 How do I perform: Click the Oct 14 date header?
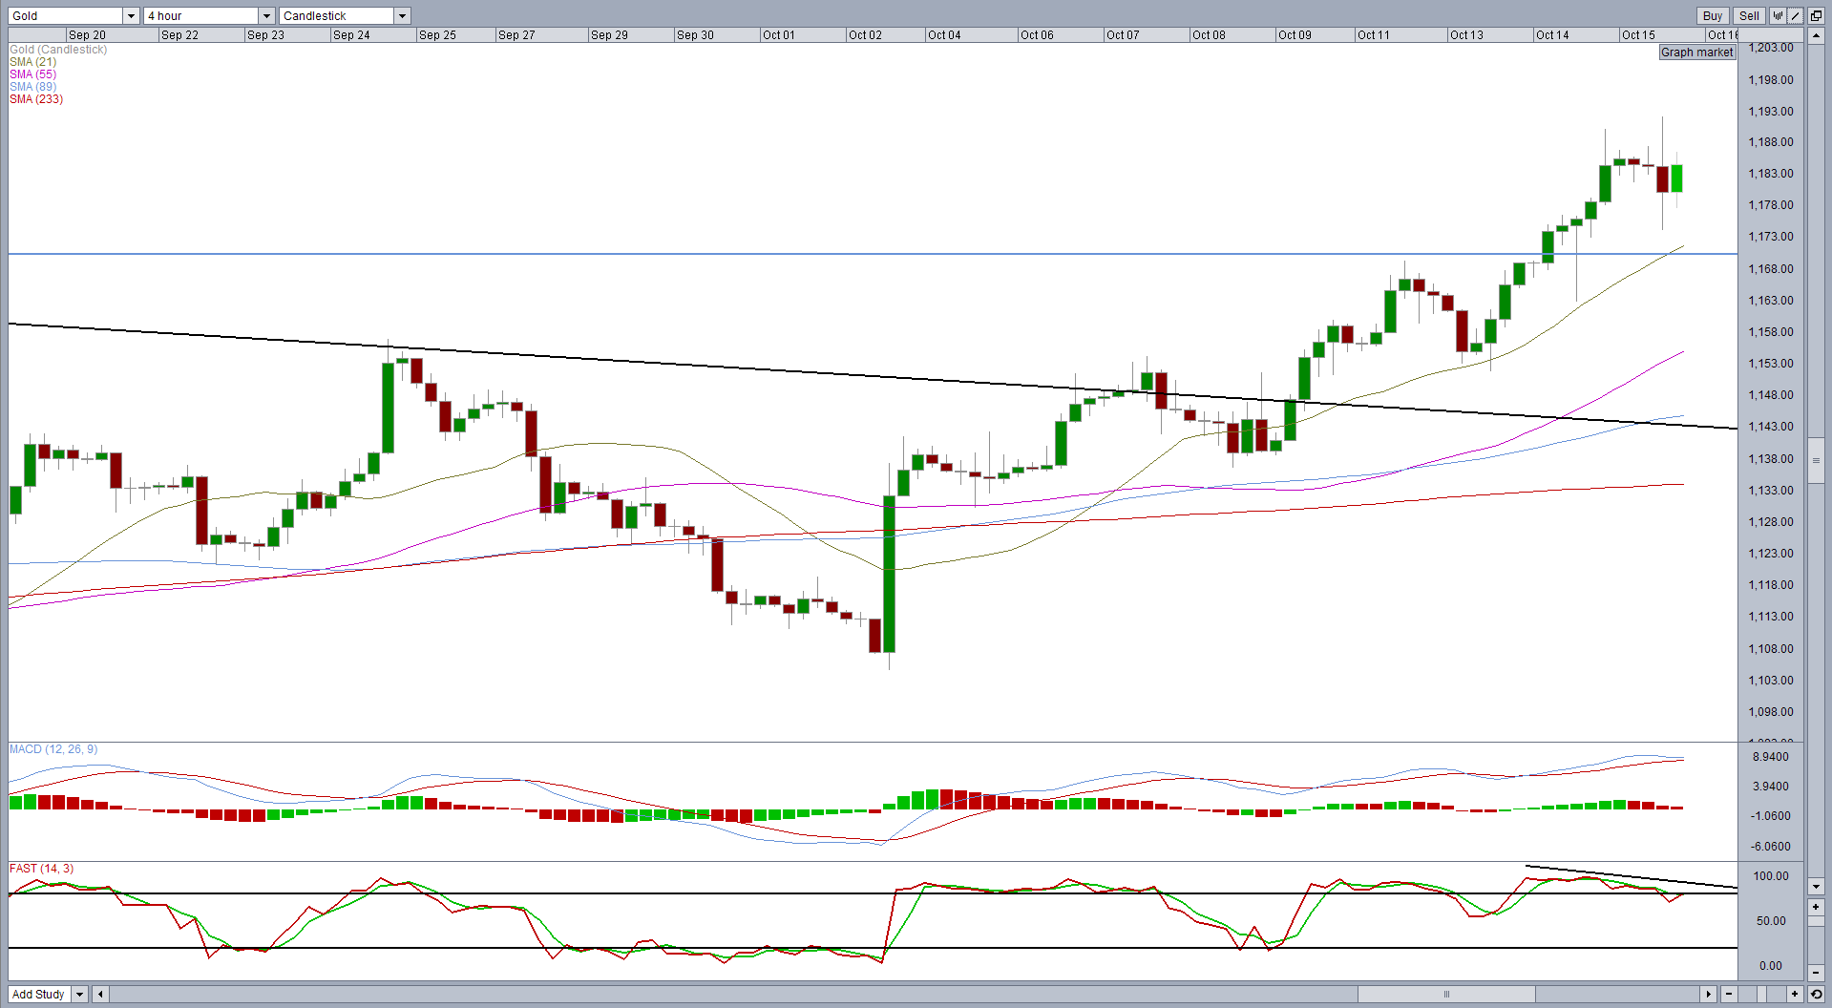(1552, 35)
